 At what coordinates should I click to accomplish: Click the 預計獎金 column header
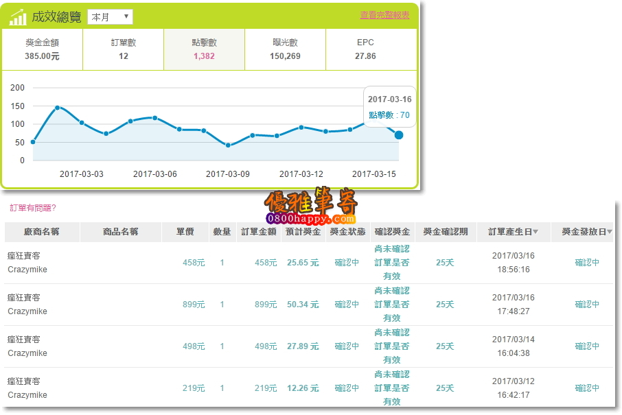pyautogui.click(x=303, y=232)
